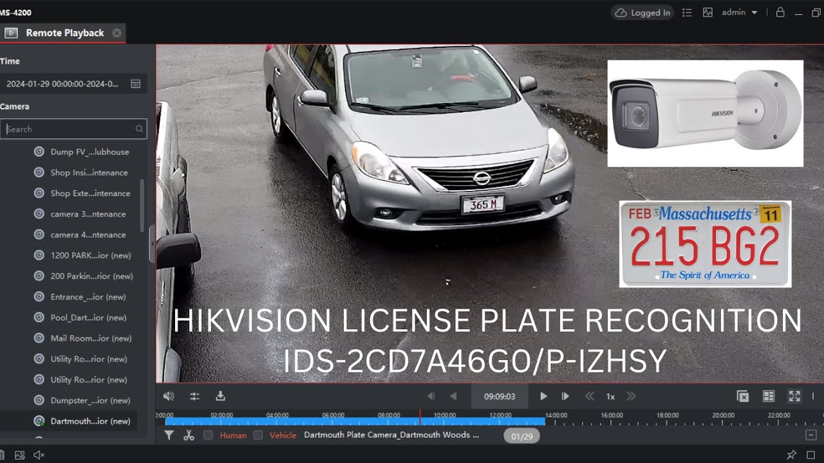The height and width of the screenshot is (463, 824).
Task: Click the Logged In cloud status
Action: click(642, 12)
